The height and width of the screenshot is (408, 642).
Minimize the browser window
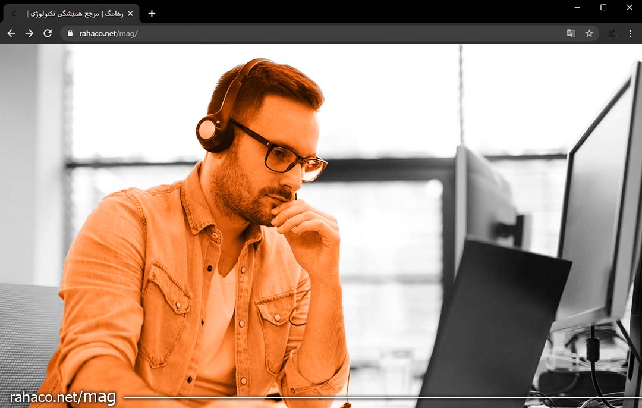[x=577, y=7]
